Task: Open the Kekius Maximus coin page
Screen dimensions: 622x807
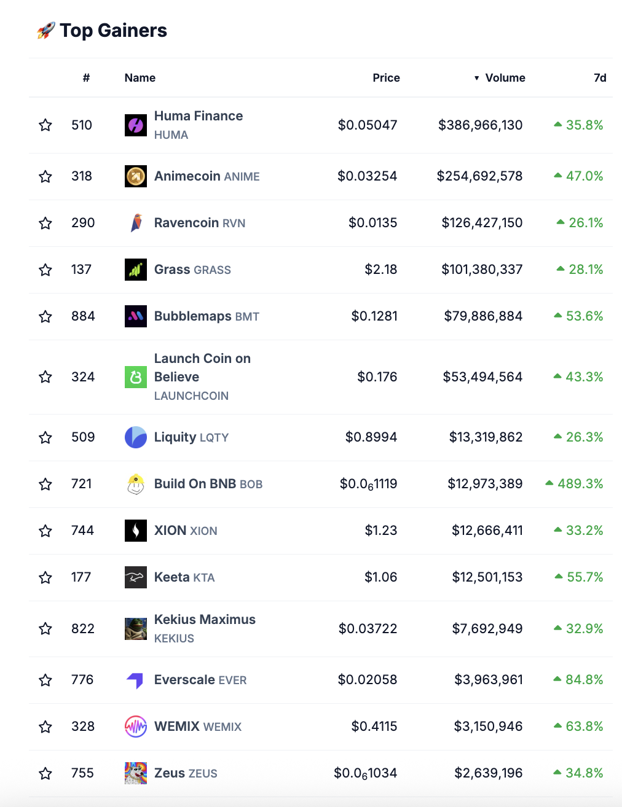Action: click(205, 620)
